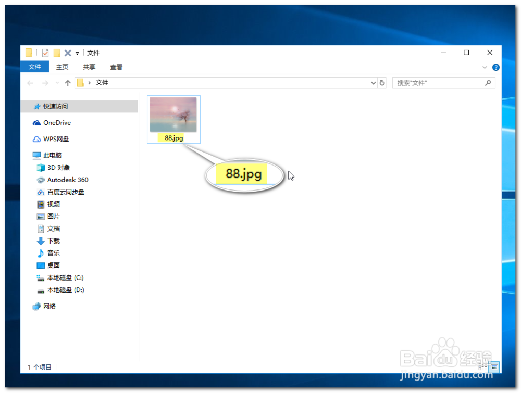Select 快速访问 in the navigation pane
This screenshot has height=393, width=521.
(79, 107)
